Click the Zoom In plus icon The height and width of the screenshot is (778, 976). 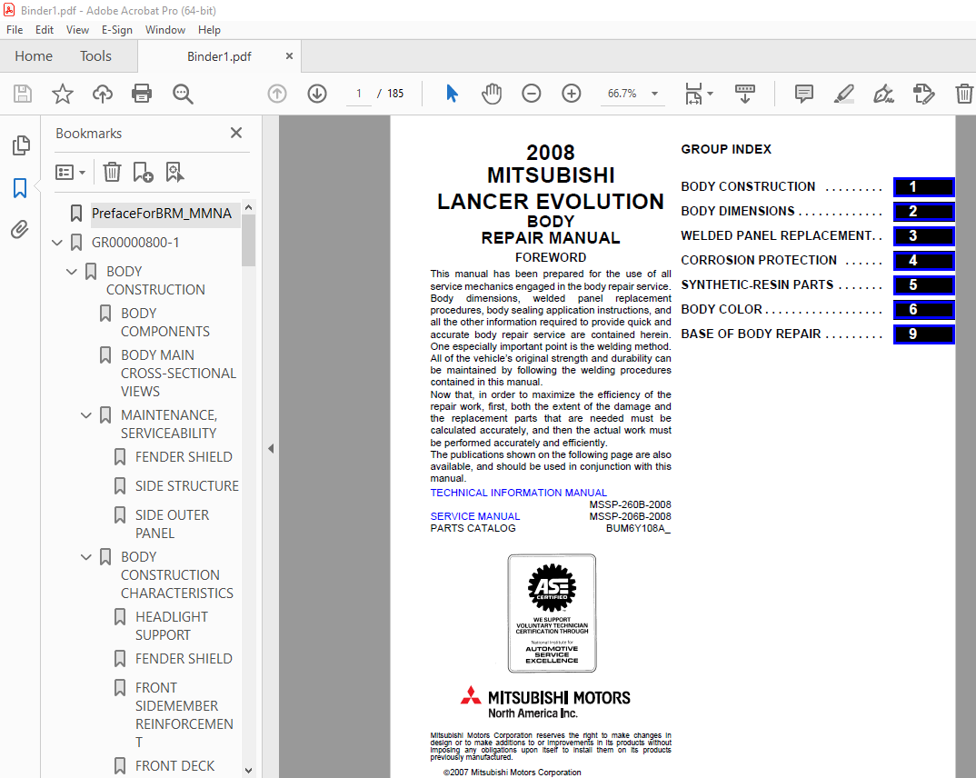click(x=572, y=94)
